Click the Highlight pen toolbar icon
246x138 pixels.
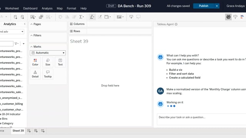[x=92, y=17]
